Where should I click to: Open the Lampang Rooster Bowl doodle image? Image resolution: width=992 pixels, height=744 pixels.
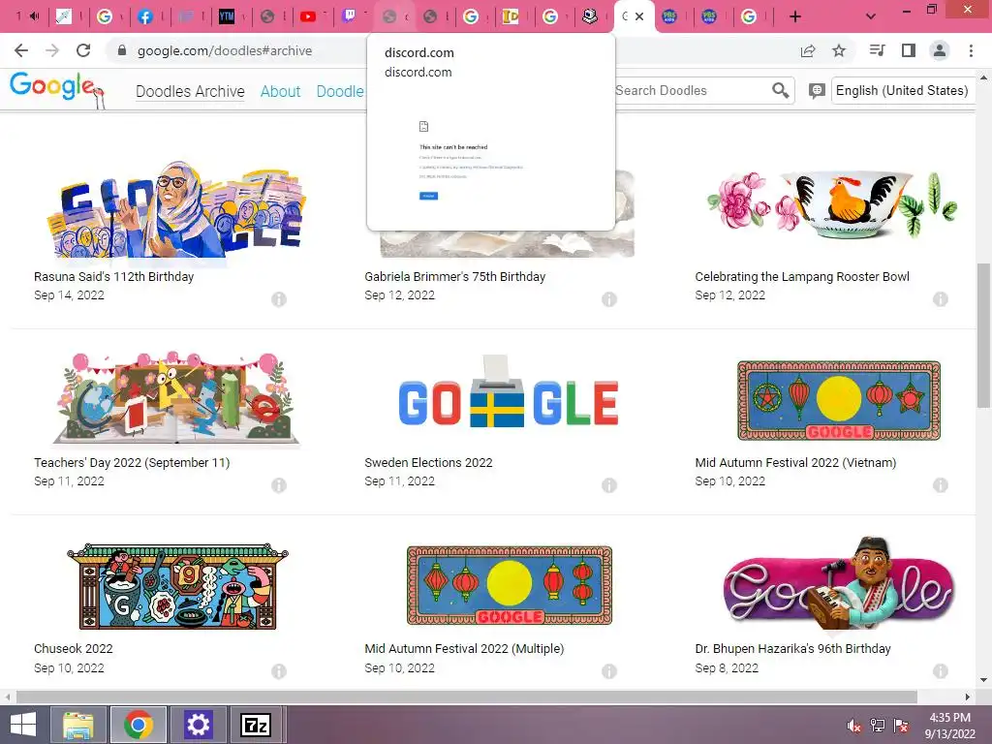point(832,203)
